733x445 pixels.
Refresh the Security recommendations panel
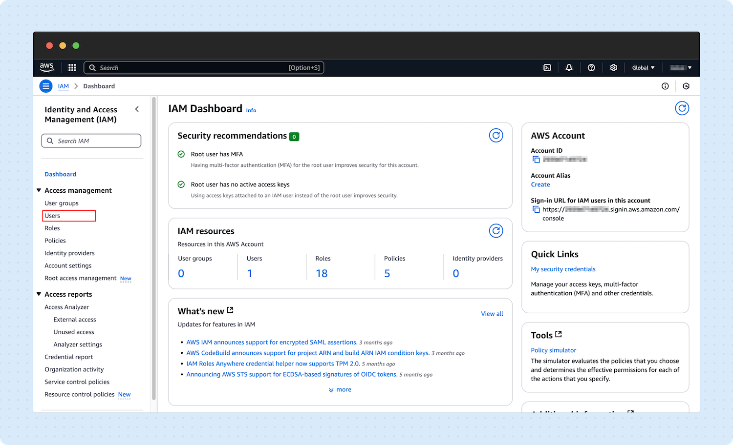496,136
